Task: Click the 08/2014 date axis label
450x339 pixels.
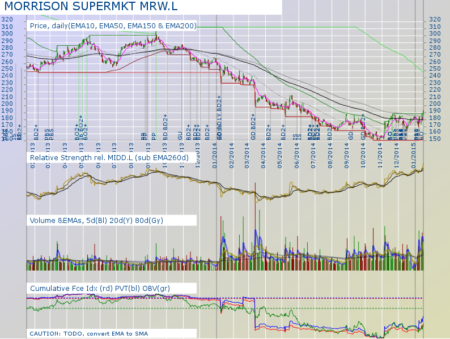Action: [330, 156]
